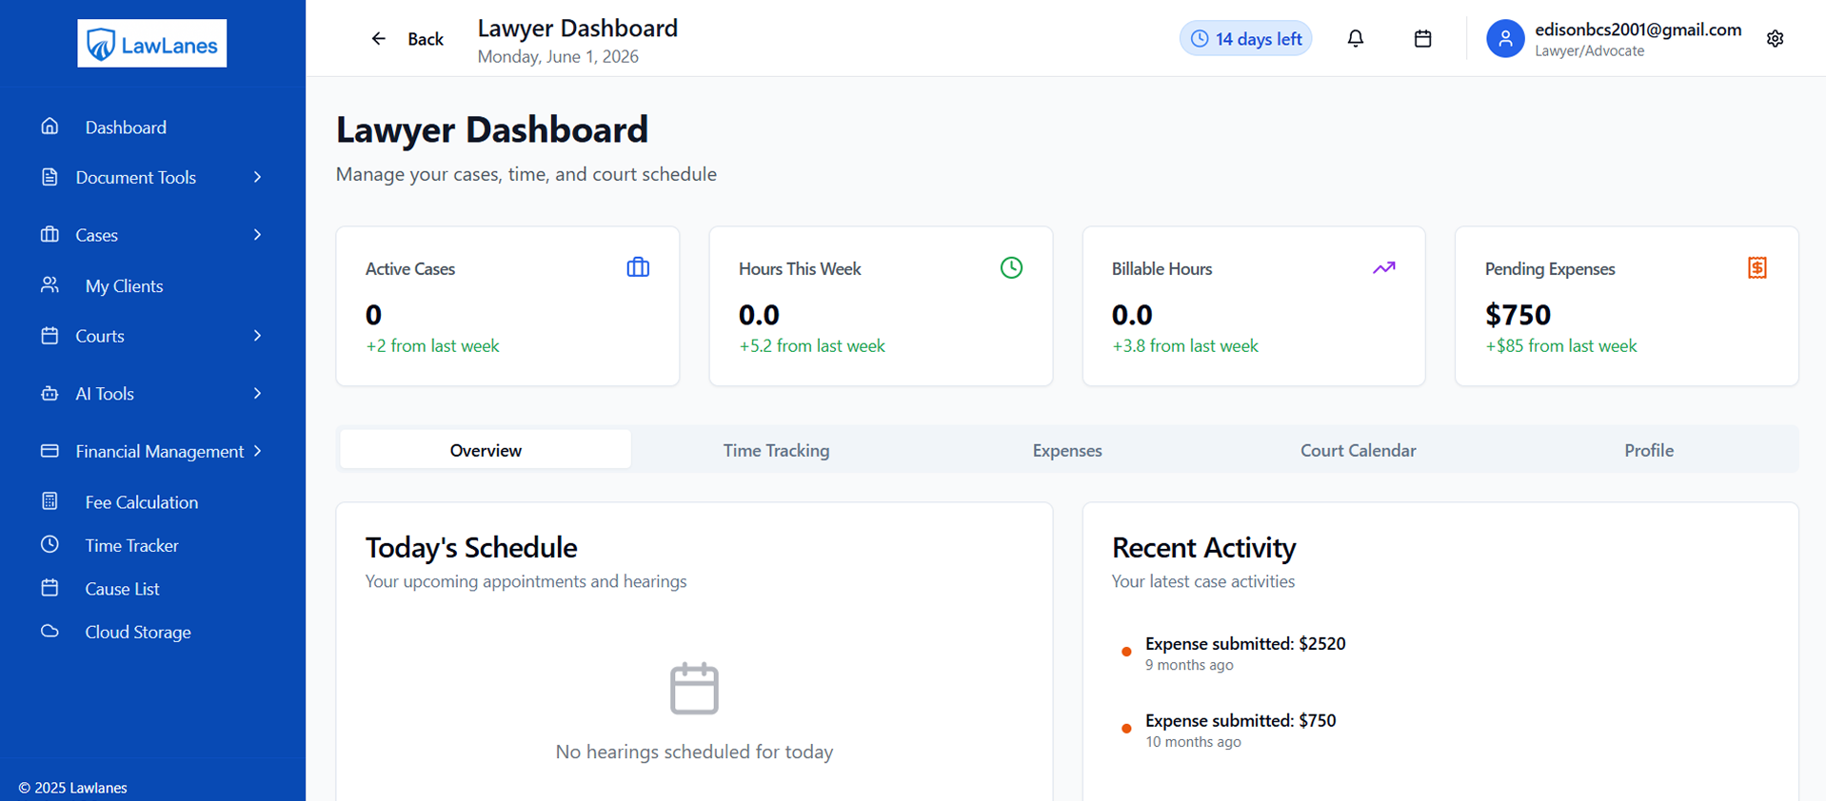Click 'No hearings scheduled for today' message
Image resolution: width=1826 pixels, height=801 pixels.
pyautogui.click(x=694, y=752)
